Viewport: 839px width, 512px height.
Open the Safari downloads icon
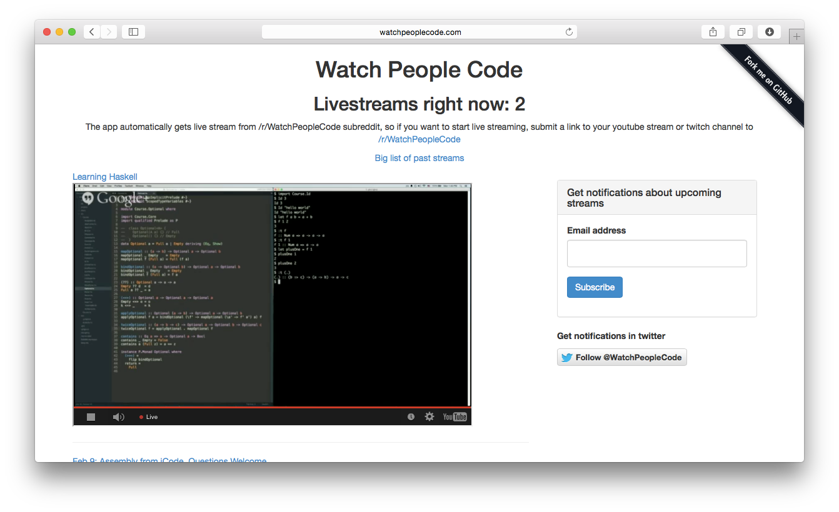pos(769,32)
